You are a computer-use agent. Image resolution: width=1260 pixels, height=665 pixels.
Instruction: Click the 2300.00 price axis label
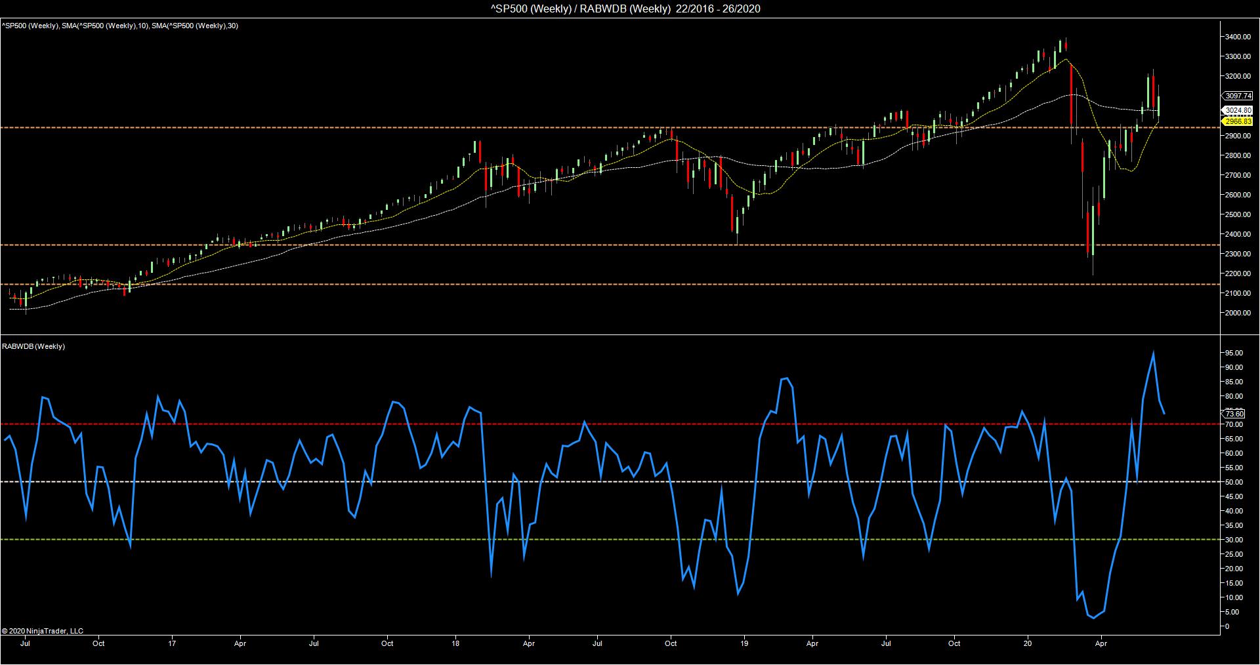pos(1236,254)
